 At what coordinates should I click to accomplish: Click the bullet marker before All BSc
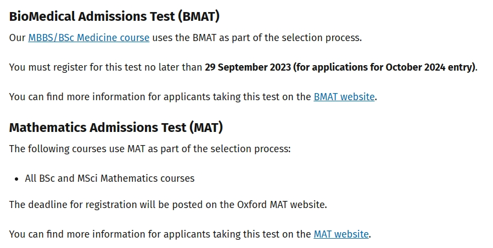click(16, 179)
